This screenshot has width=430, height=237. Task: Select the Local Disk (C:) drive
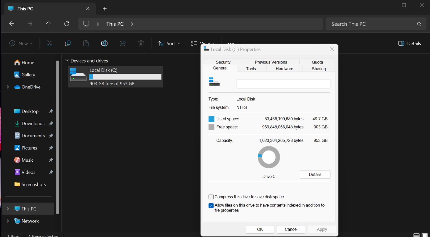pyautogui.click(x=115, y=77)
